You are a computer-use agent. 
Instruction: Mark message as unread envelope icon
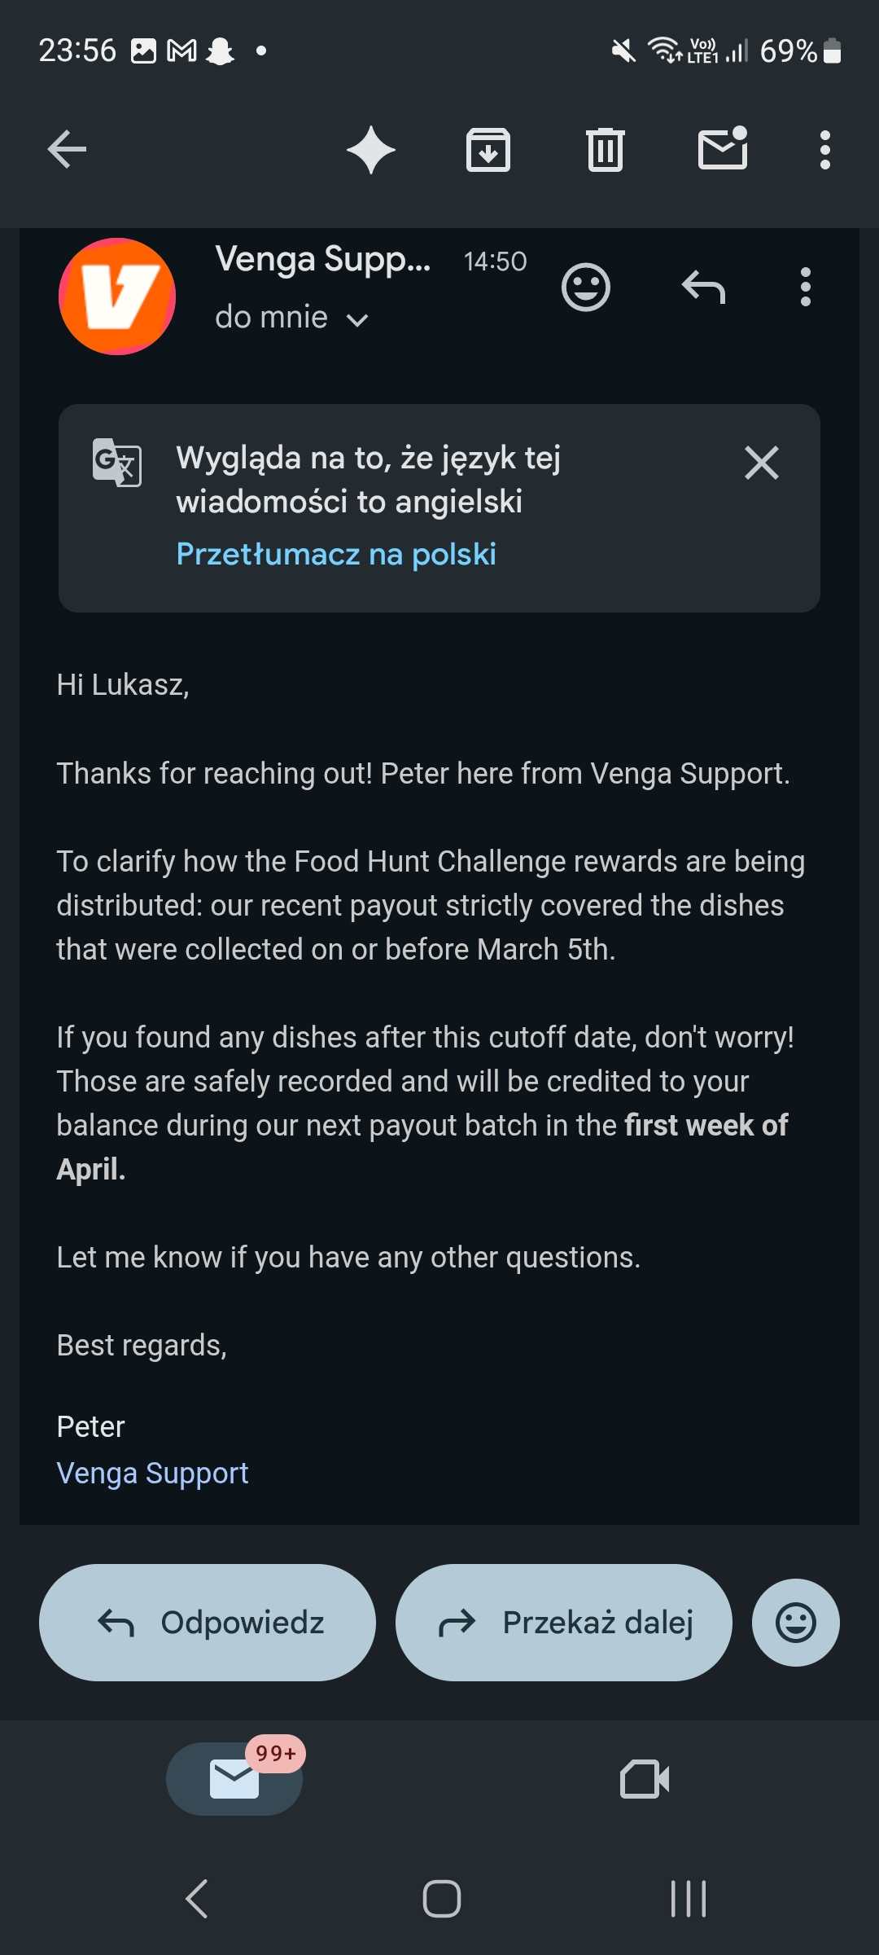[x=723, y=150]
